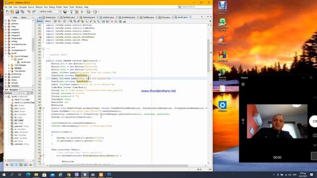This screenshot has height=178, width=317.
Task: Click the Projects panel vertical scrollbar
Action: [x=33, y=45]
